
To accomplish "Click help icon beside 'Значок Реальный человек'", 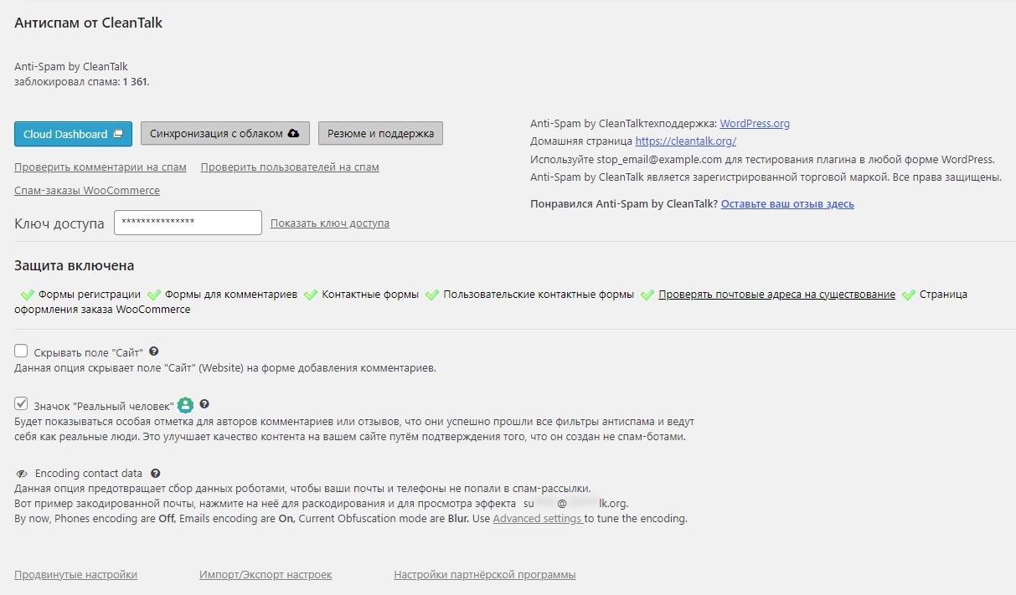I will point(204,404).
